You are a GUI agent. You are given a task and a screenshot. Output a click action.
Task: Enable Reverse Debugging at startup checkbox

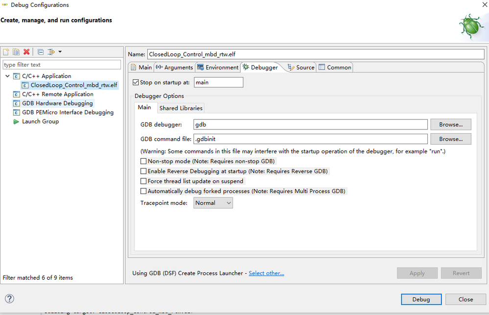point(144,171)
